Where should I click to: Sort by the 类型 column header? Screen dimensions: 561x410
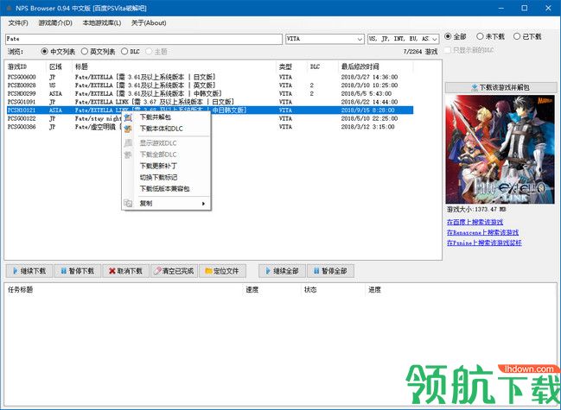click(x=291, y=66)
